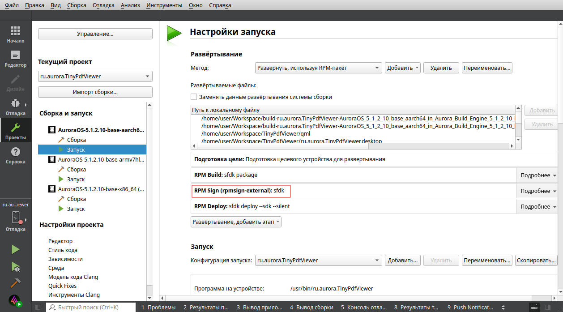Viewport: 563px width, 312px height.
Task: Click the left projects panel vertical scrollbar
Action: point(149,202)
